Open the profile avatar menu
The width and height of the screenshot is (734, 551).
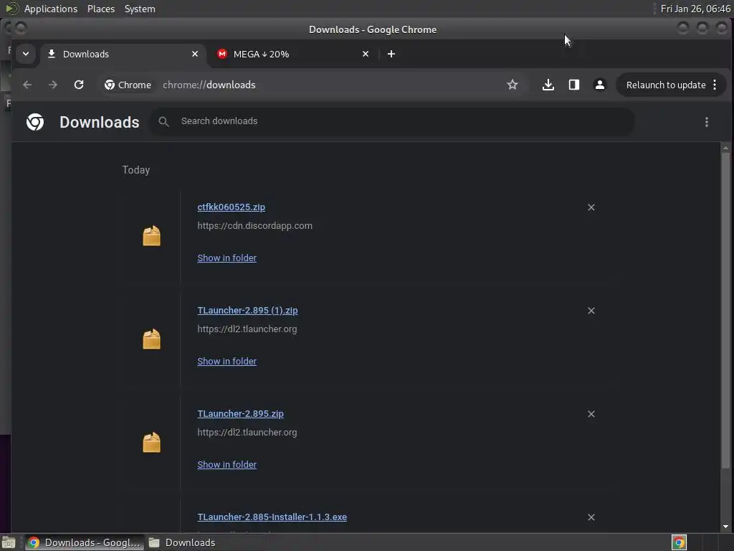[600, 85]
